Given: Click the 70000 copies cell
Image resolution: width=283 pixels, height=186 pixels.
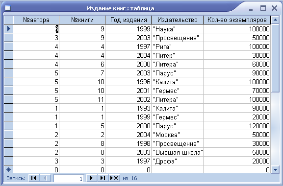Looking at the screenshot, I should point(237,91).
